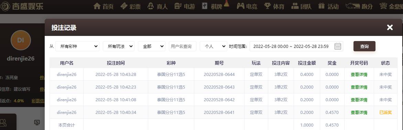Click the monitor icon in the lower-left panel
The image size is (403, 130).
(37, 122)
